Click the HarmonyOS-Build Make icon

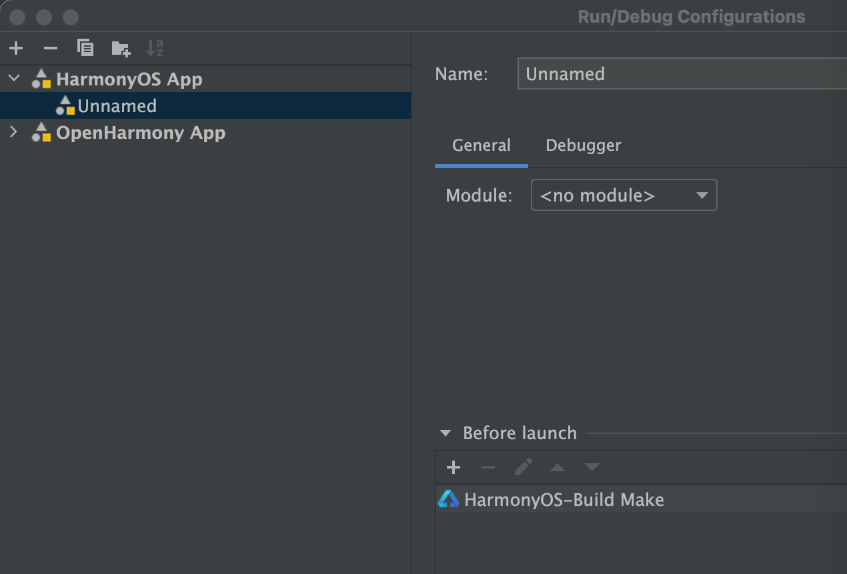point(448,499)
